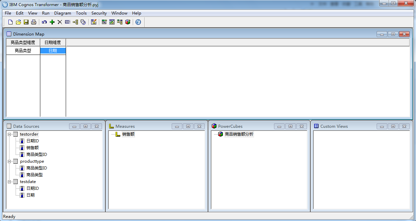Select the 日期维度 dimension header
416x221 pixels.
click(53, 42)
